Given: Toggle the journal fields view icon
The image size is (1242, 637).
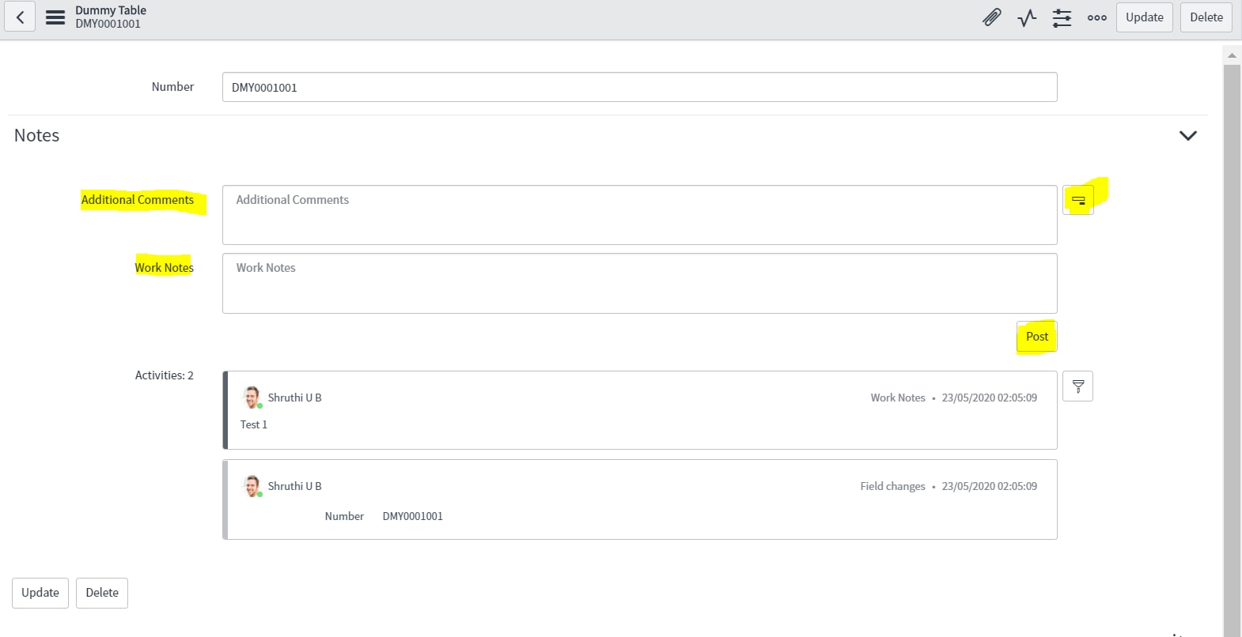Looking at the screenshot, I should [1078, 201].
